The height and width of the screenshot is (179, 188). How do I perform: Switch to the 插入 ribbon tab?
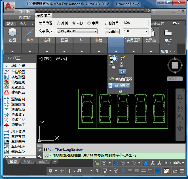(x=23, y=23)
